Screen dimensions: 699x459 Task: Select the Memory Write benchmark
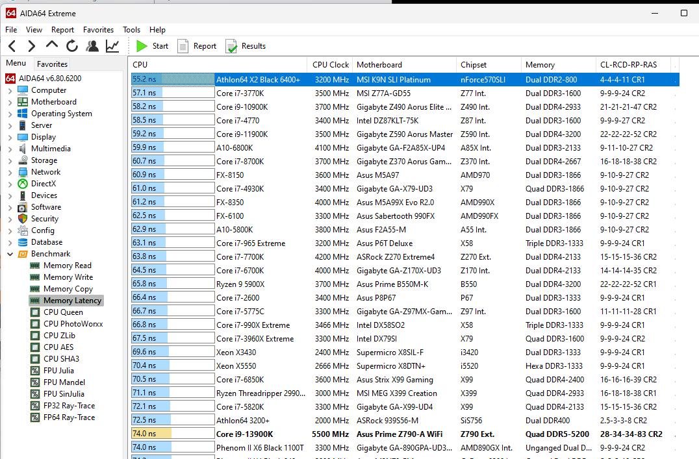point(68,277)
